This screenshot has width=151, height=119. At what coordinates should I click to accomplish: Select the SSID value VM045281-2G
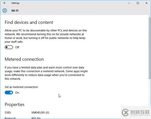(x=40, y=113)
